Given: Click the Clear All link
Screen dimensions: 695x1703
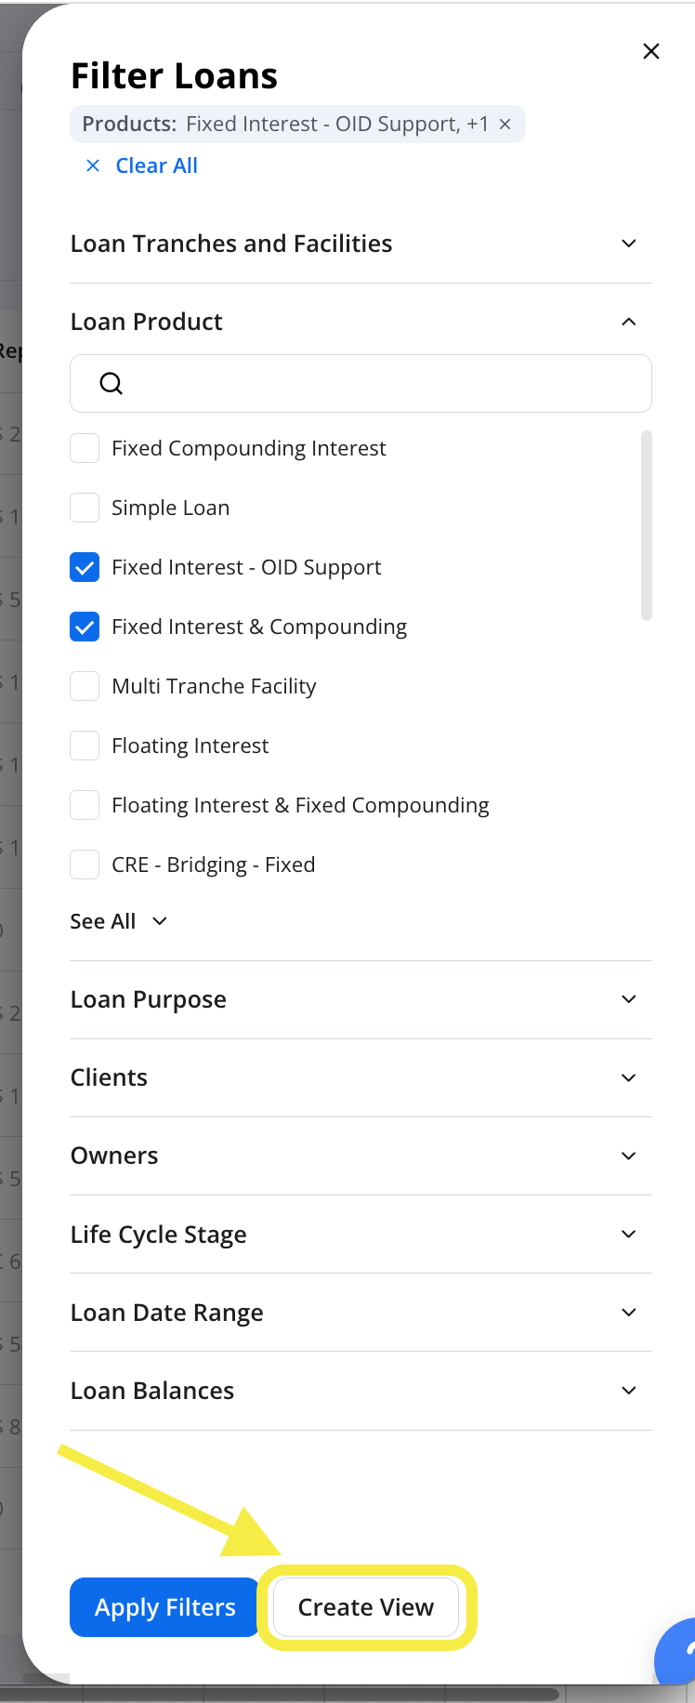Looking at the screenshot, I should click(x=156, y=165).
